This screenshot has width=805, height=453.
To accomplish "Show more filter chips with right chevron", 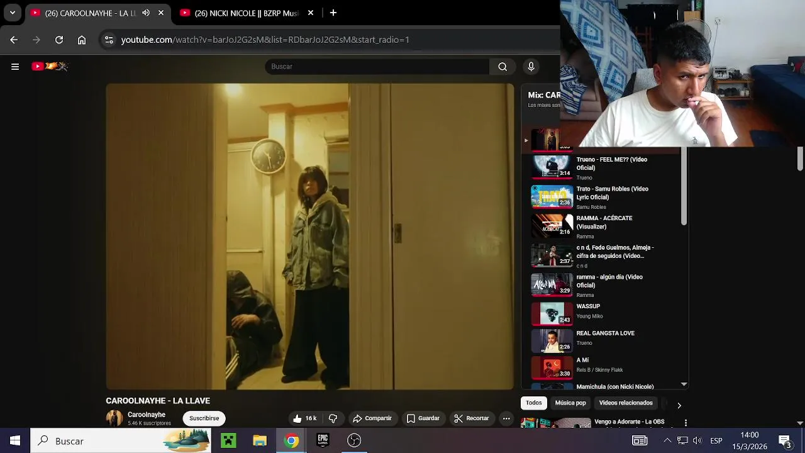I will pos(679,405).
